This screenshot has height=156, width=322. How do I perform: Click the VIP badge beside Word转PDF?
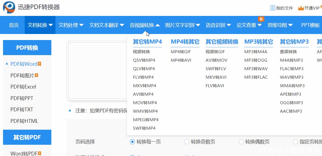40,153
